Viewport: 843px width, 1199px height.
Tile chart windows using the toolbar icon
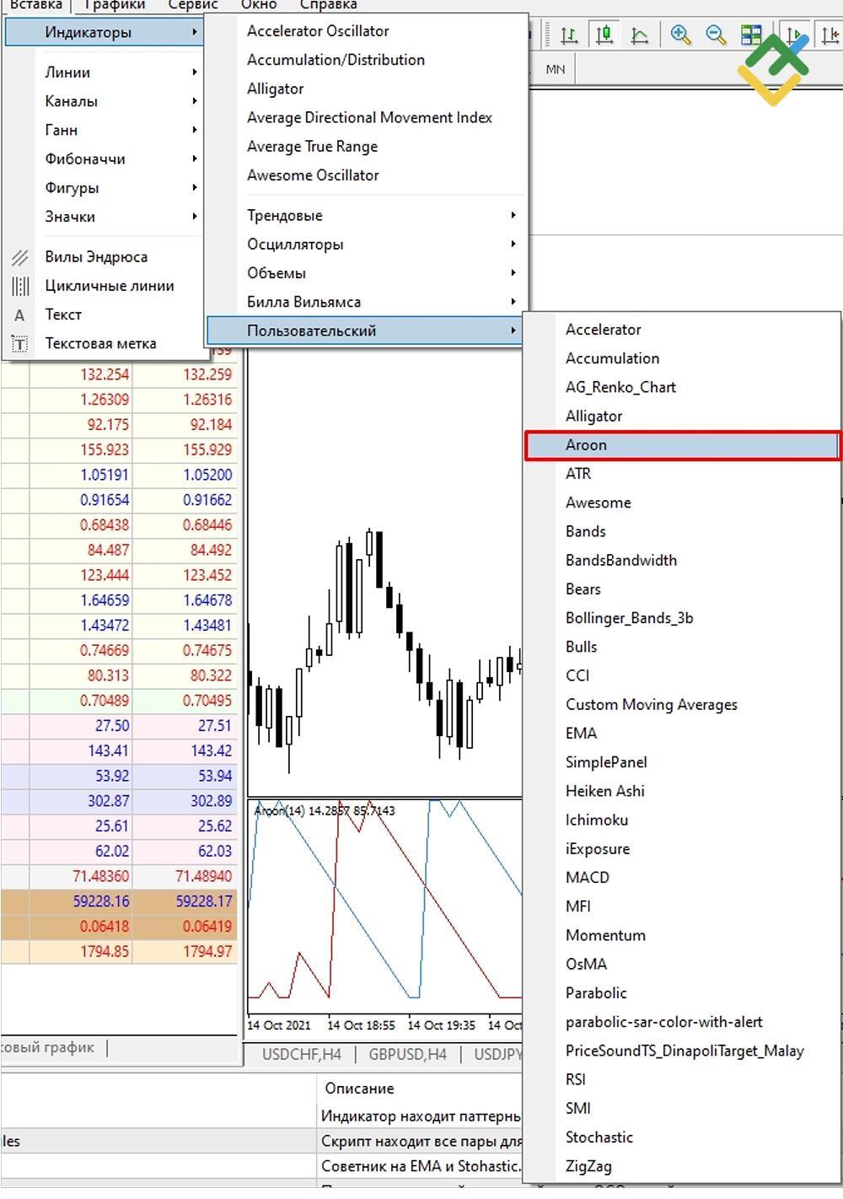[x=750, y=35]
